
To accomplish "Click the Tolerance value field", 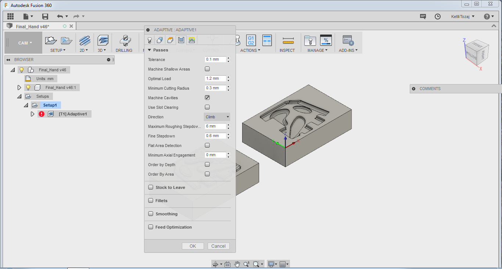I will 215,60.
